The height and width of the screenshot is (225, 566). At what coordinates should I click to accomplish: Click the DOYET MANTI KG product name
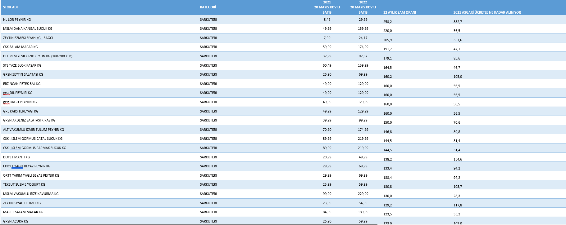point(16,157)
